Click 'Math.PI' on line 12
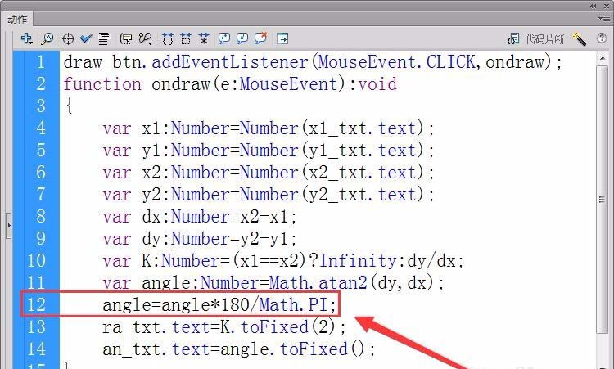614x369 pixels. [x=294, y=305]
